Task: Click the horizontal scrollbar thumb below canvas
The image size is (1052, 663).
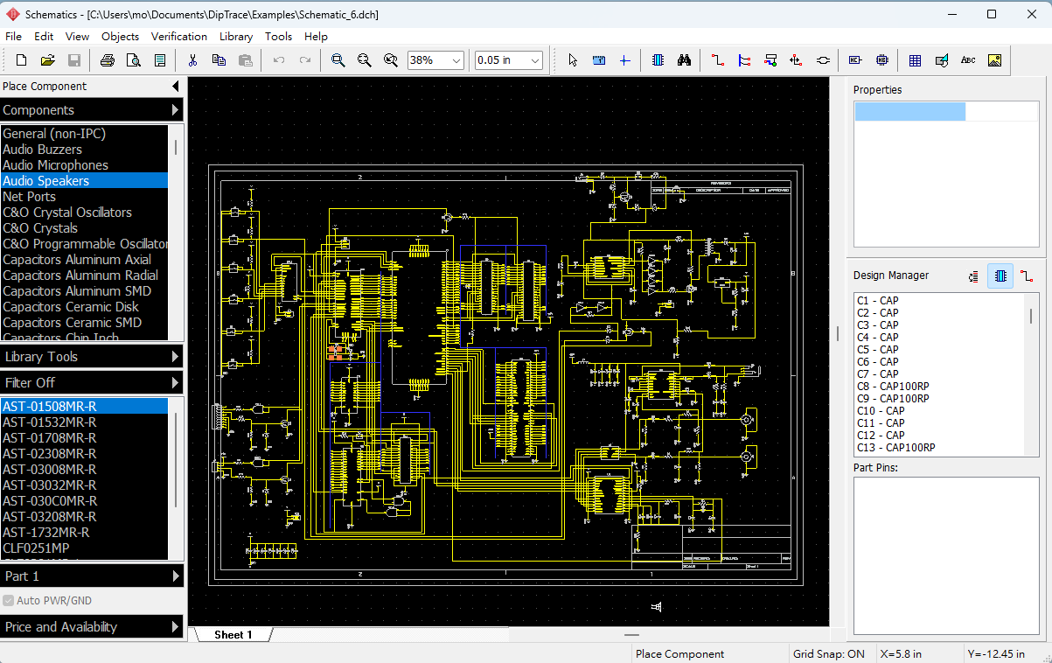Action: (x=631, y=635)
